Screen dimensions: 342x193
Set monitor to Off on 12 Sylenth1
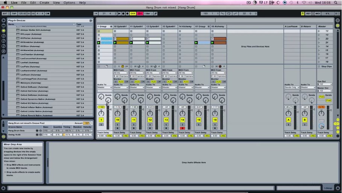pyautogui.click(x=159, y=82)
